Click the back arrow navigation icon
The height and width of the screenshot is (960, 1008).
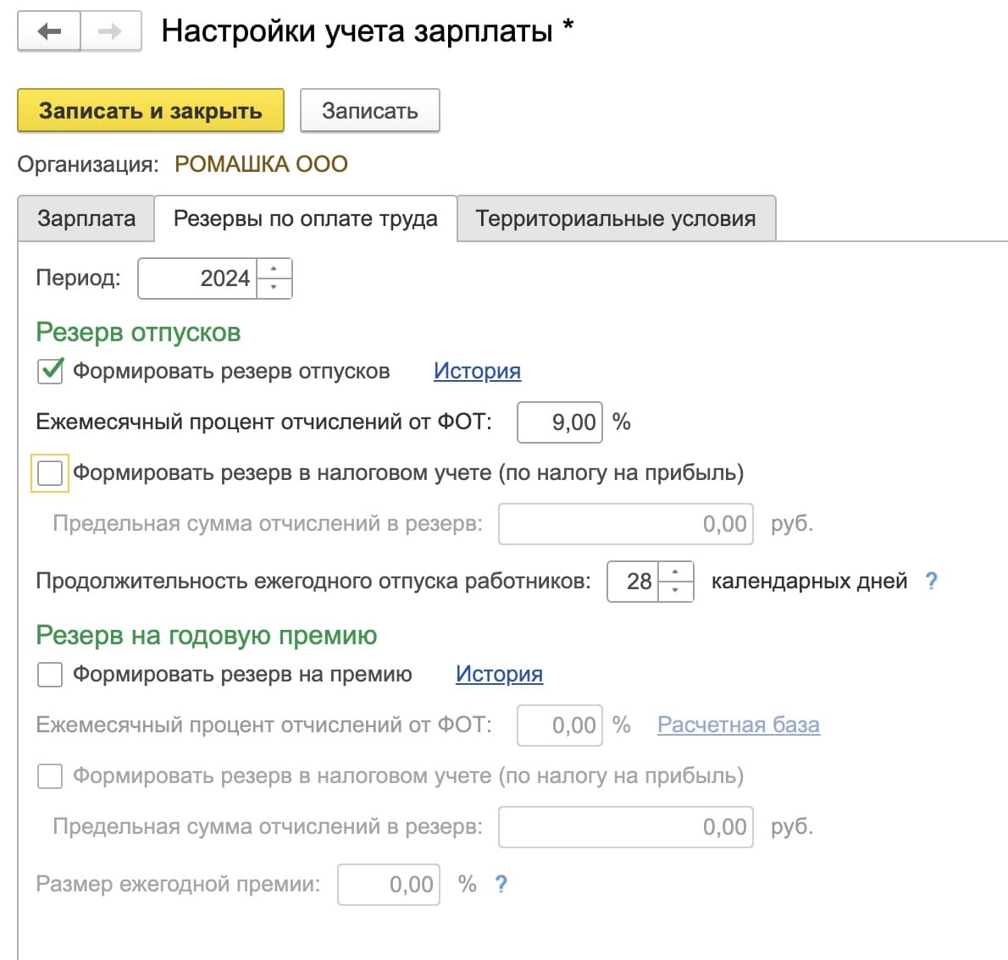tap(49, 32)
